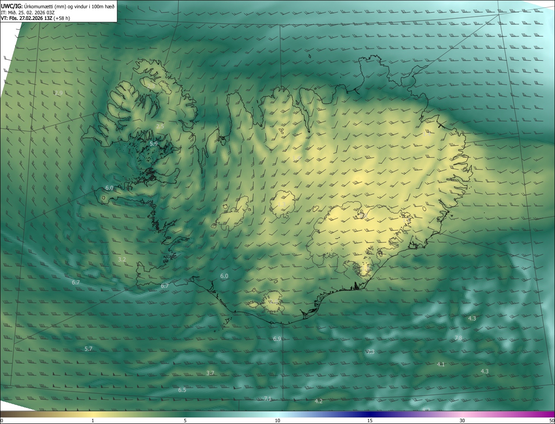Screen dimensions: 555x424
Task: Click the 6.5 value label on the map
Action: pos(182,390)
